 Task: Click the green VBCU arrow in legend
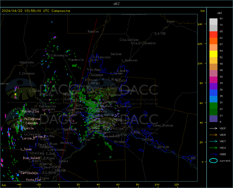point(213,148)
